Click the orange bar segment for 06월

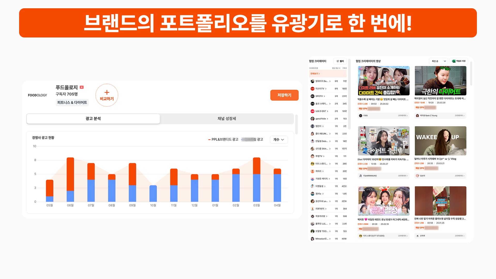click(70, 174)
